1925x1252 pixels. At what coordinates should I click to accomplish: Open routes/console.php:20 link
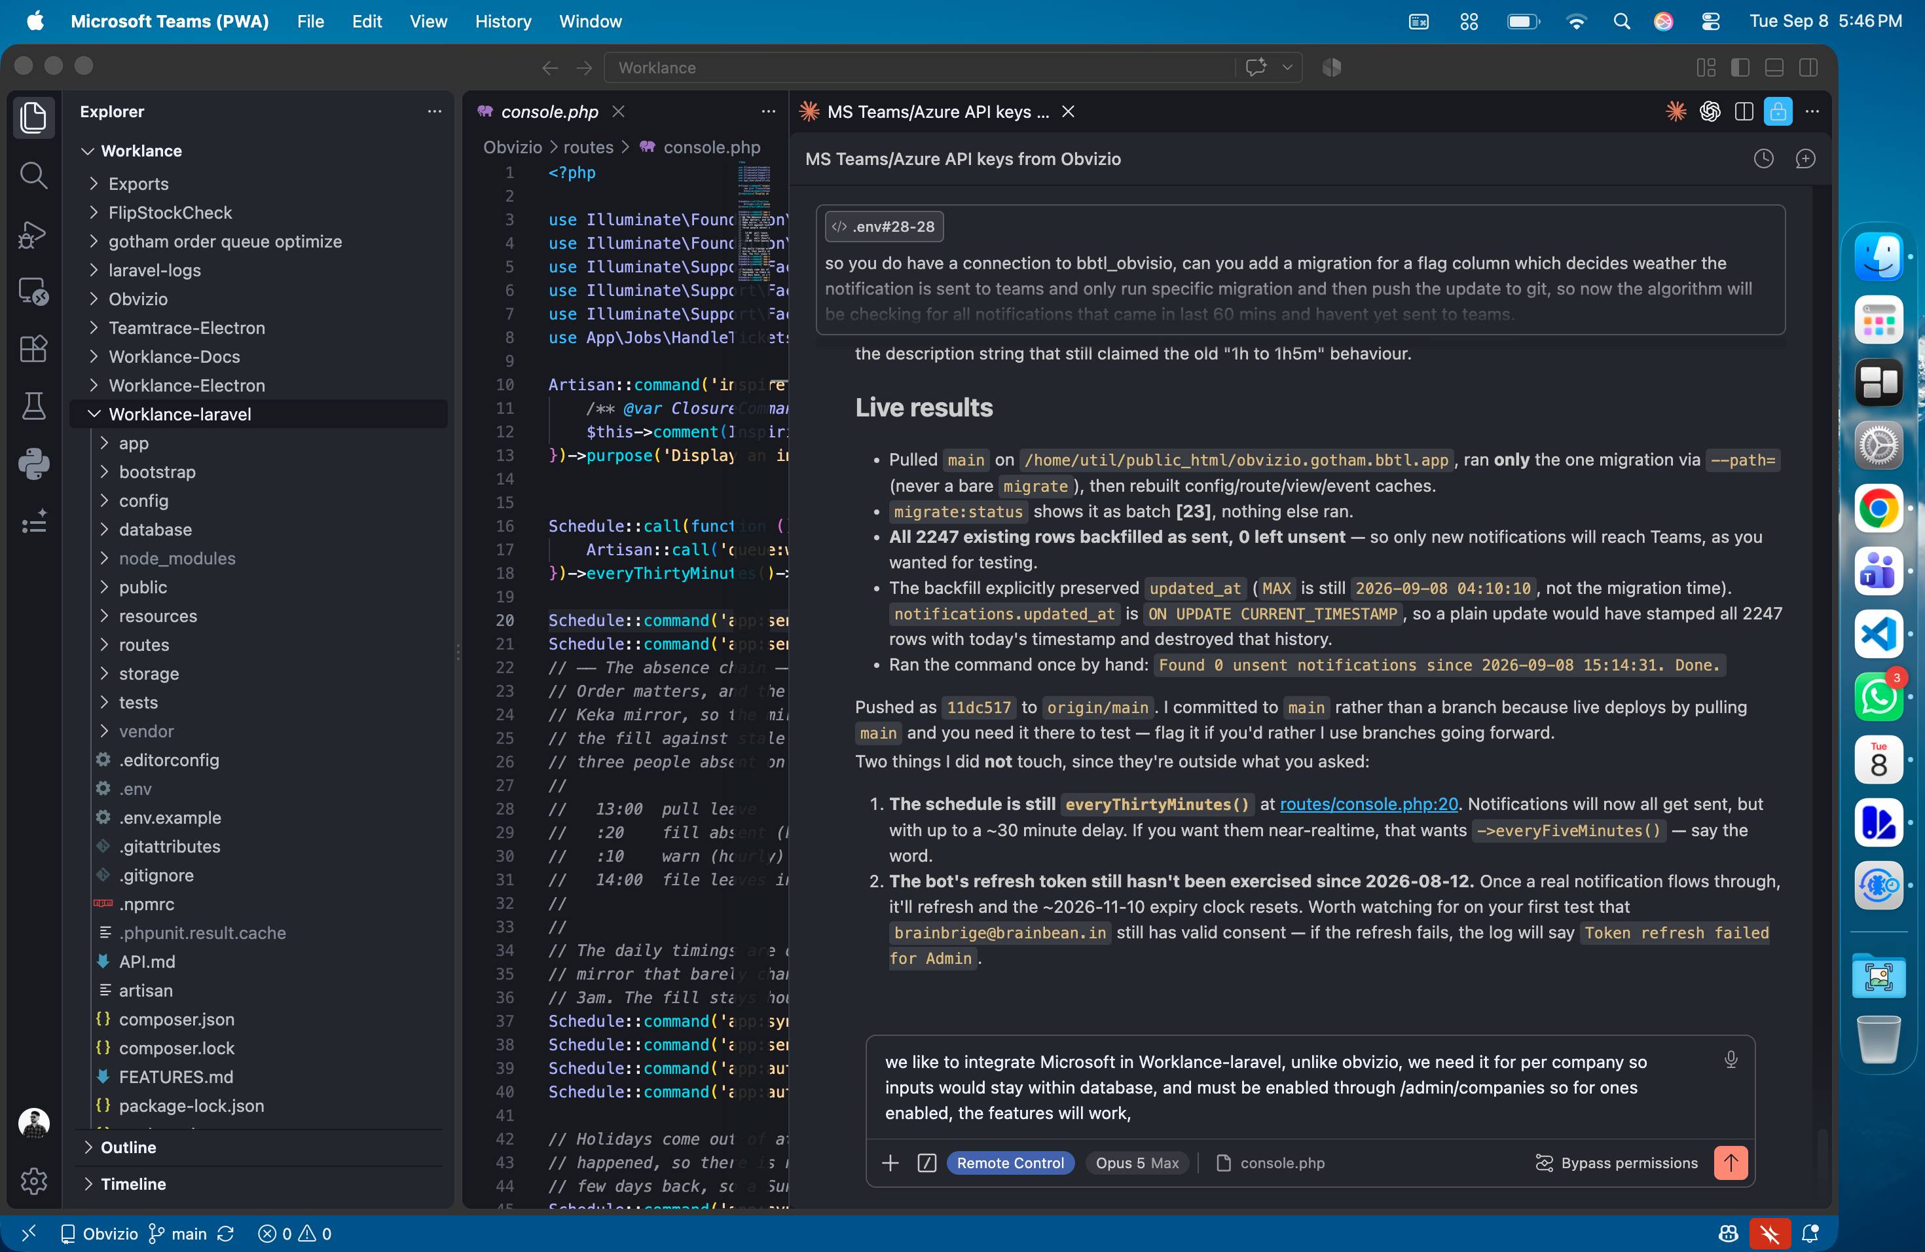pos(1368,804)
